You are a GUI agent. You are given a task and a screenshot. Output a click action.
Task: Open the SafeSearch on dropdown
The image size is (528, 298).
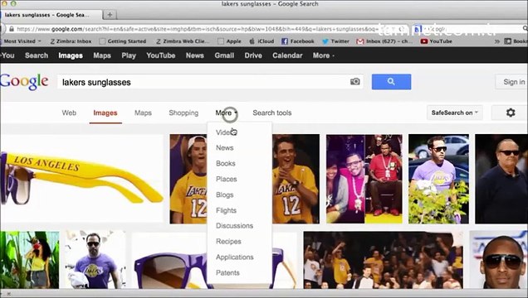coord(455,113)
